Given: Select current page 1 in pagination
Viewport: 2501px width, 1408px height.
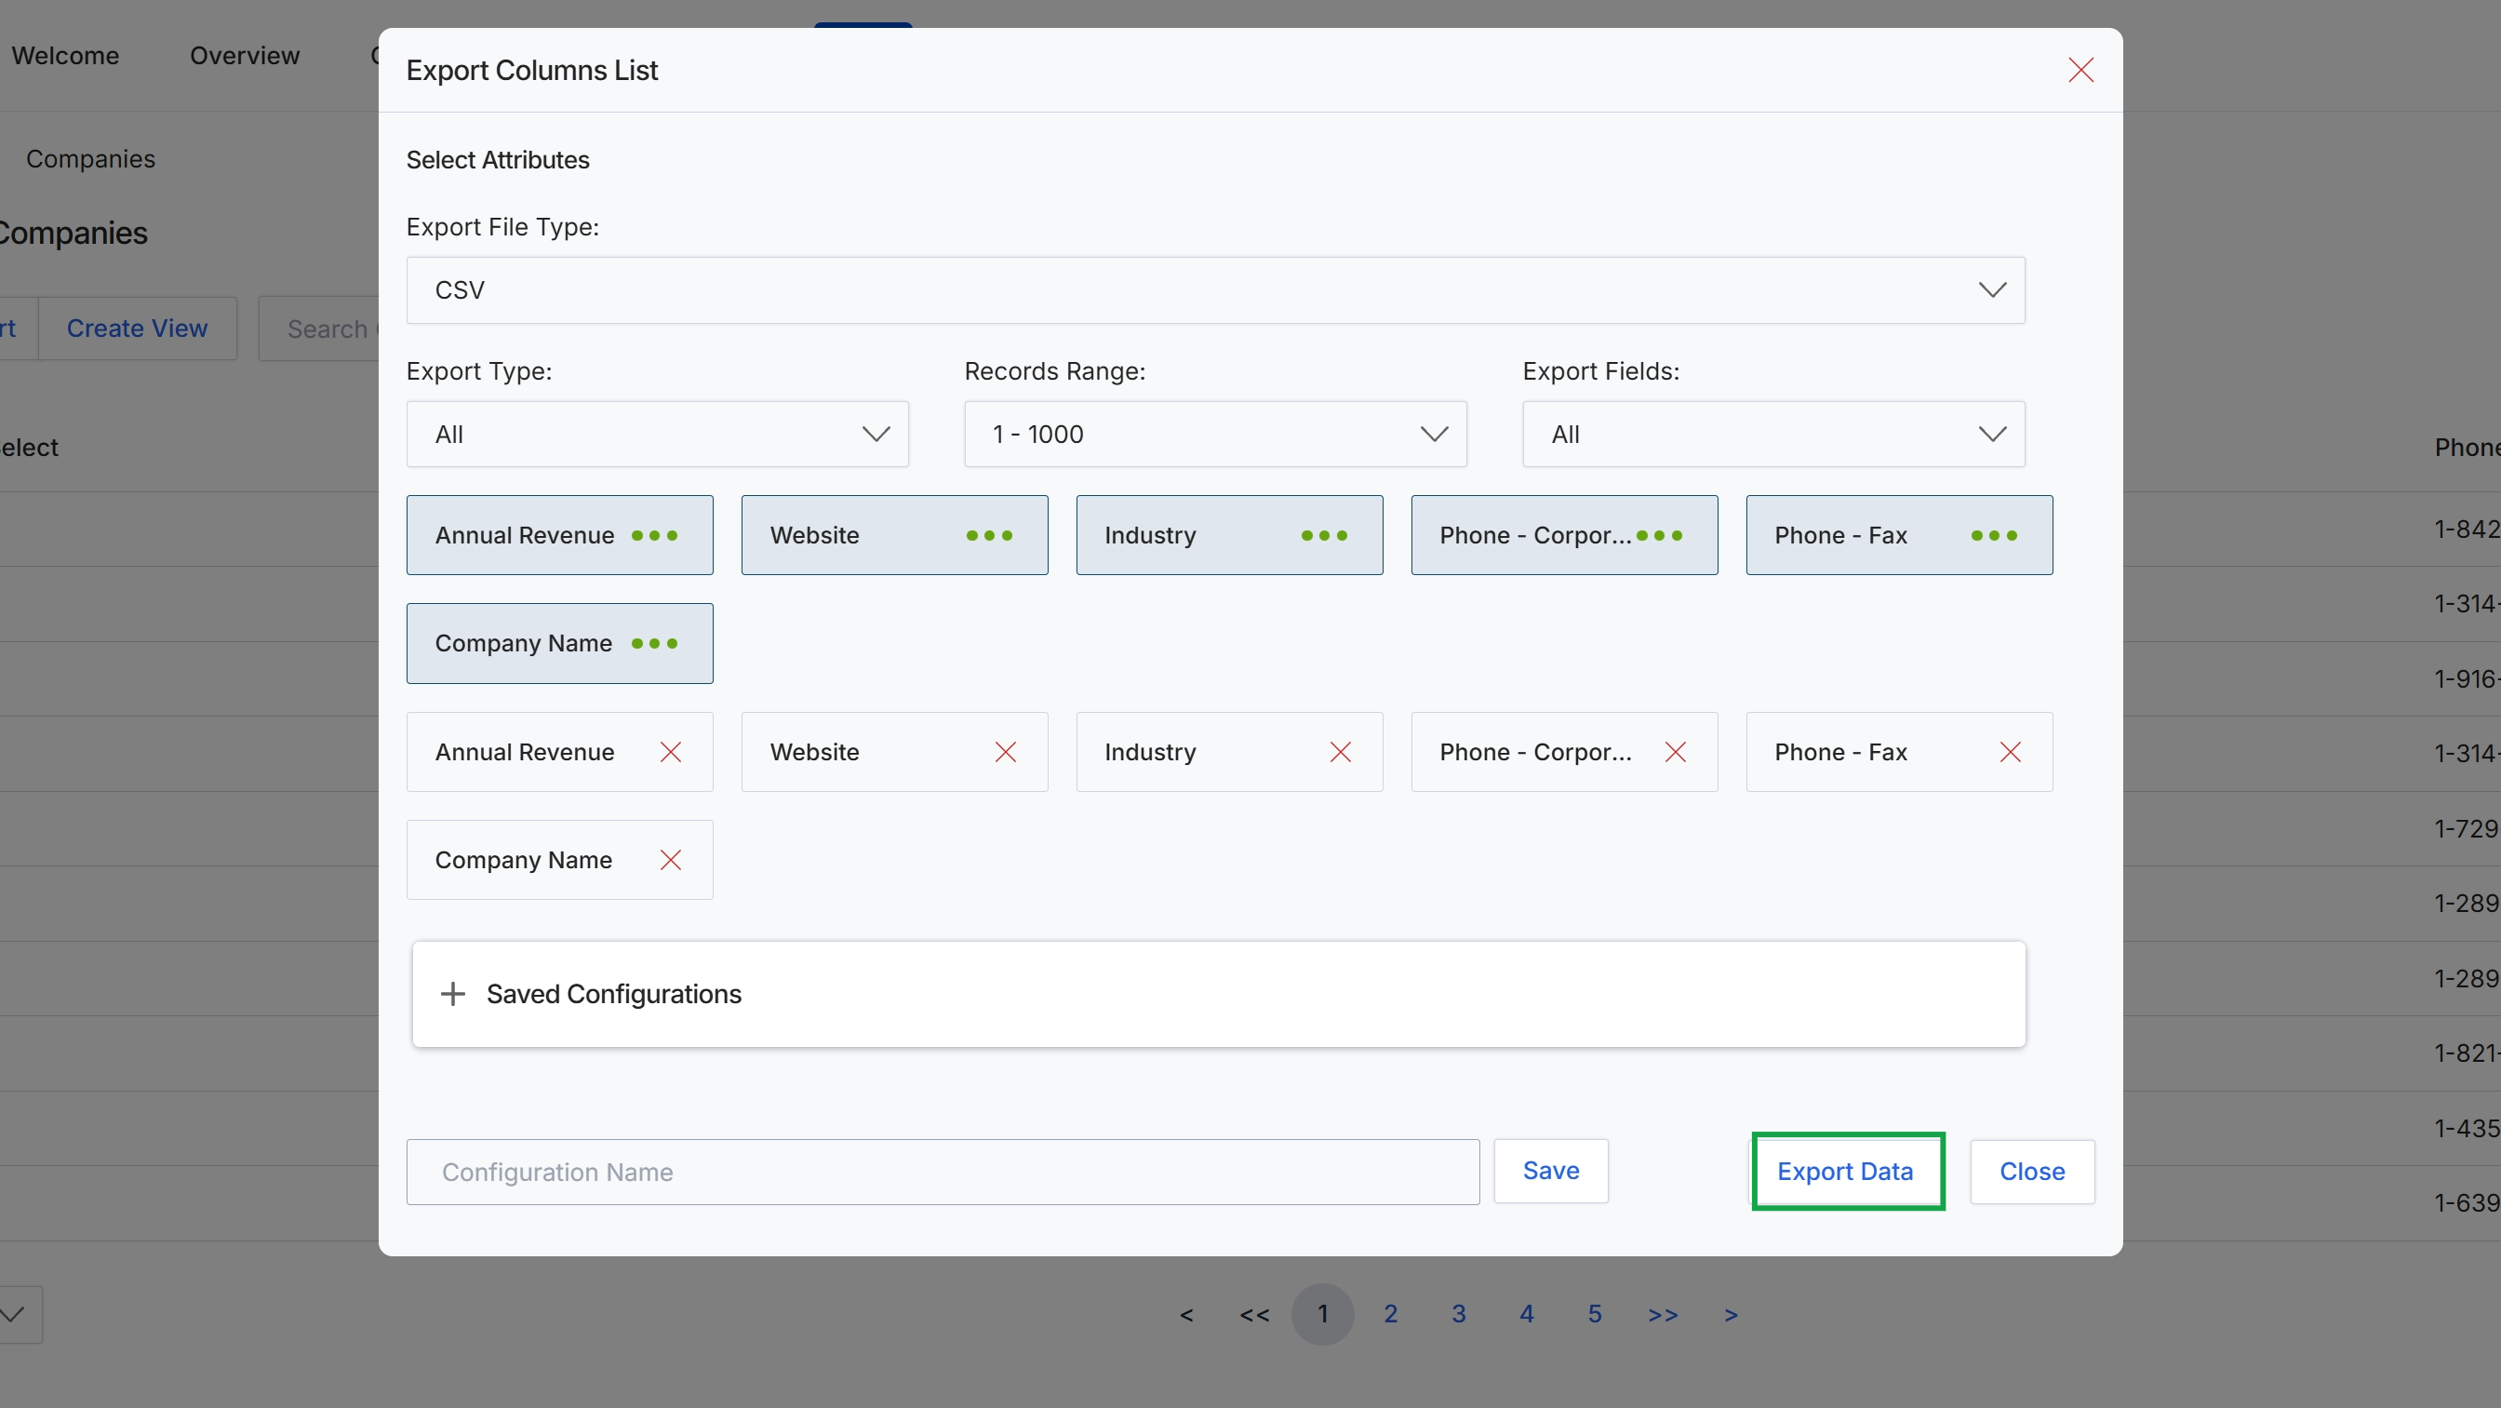Looking at the screenshot, I should click(x=1322, y=1314).
